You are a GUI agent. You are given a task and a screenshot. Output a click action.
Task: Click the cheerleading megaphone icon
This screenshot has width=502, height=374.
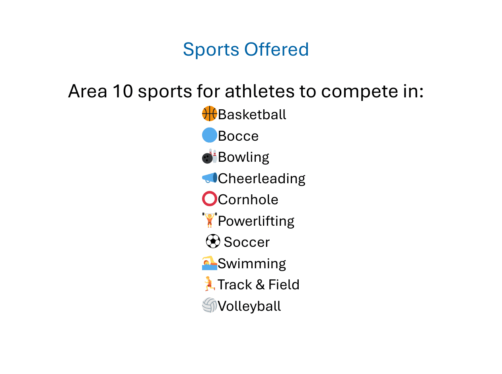[209, 178]
